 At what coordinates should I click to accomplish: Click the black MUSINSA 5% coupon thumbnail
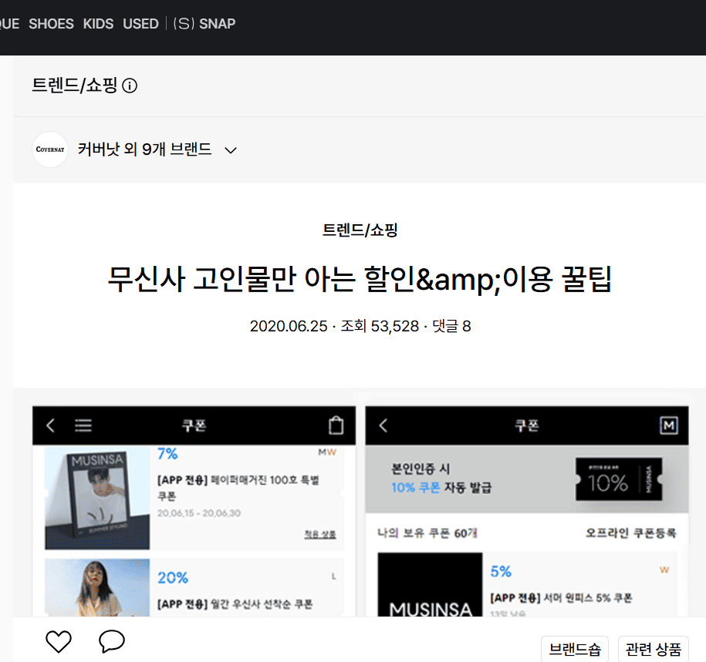[x=430, y=585]
